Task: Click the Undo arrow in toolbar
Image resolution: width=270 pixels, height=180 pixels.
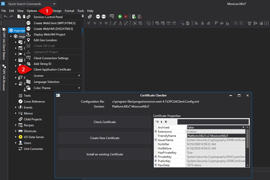Action: click(x=4, y=17)
